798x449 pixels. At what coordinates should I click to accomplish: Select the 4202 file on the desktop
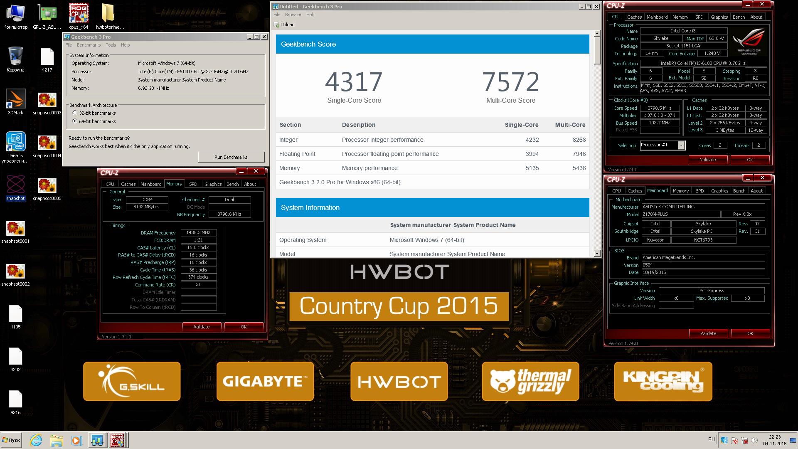pos(15,360)
